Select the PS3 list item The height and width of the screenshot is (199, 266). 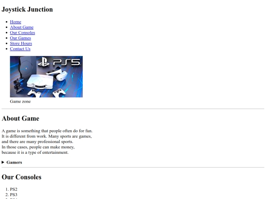(x=14, y=195)
